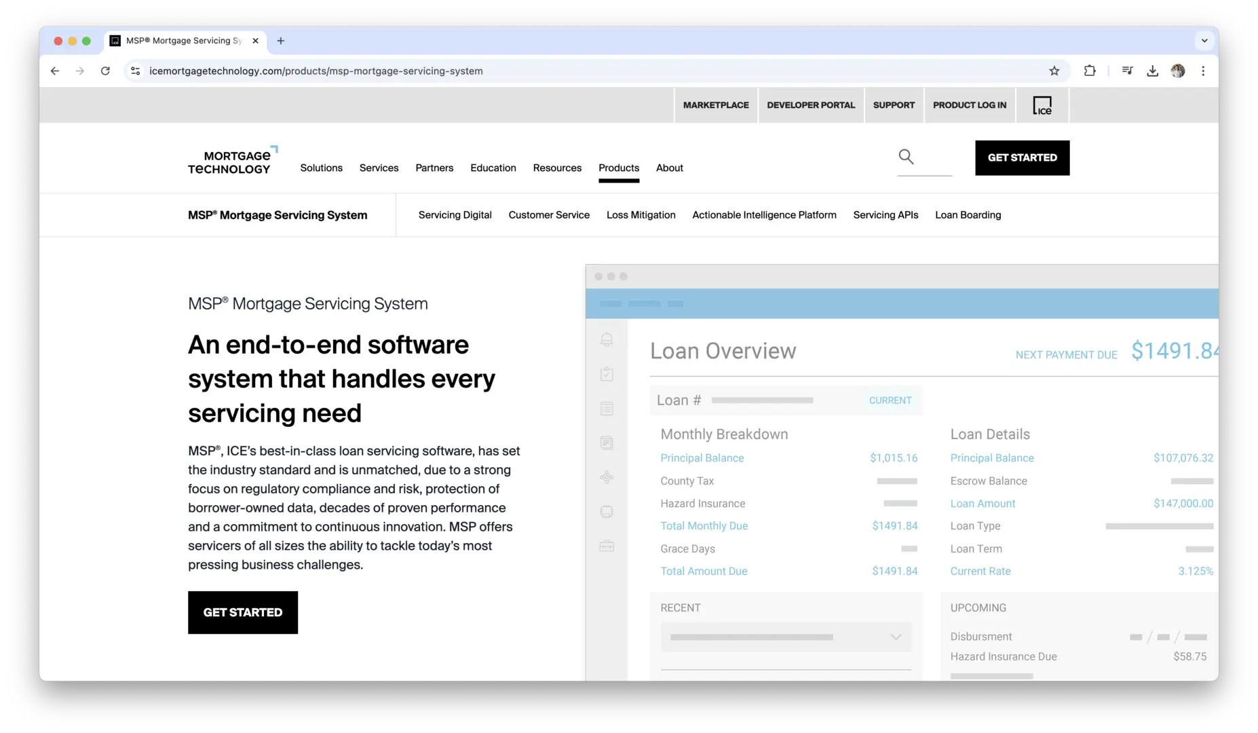1258x733 pixels.
Task: Open Actionable Intelligence Platform section
Action: click(x=764, y=215)
